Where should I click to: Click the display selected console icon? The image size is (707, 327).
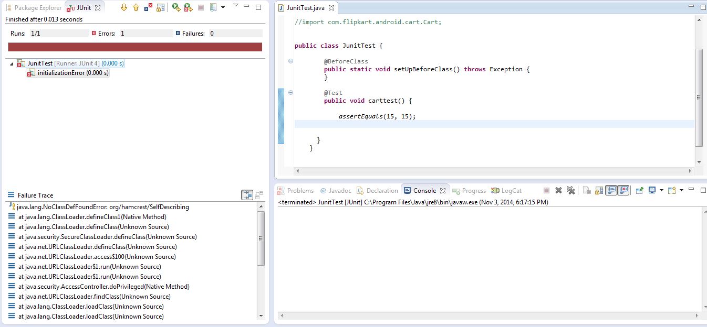pyautogui.click(x=652, y=190)
